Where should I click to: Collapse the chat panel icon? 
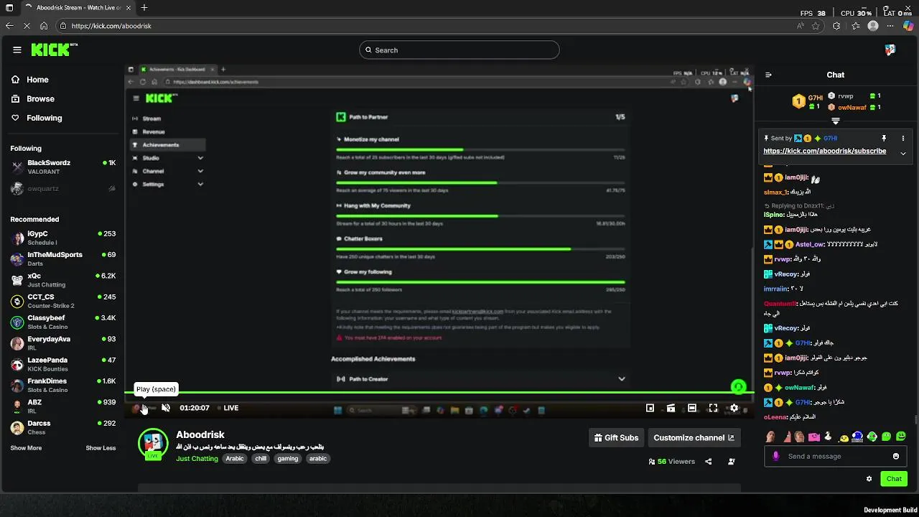click(768, 75)
